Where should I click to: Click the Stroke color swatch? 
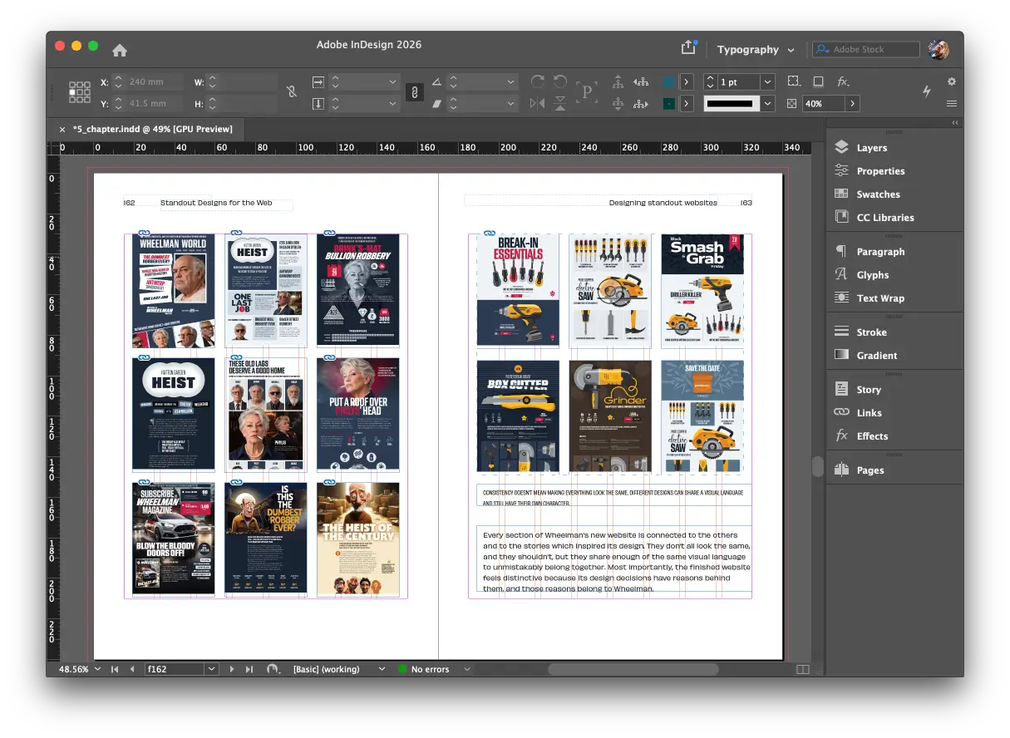[x=669, y=104]
